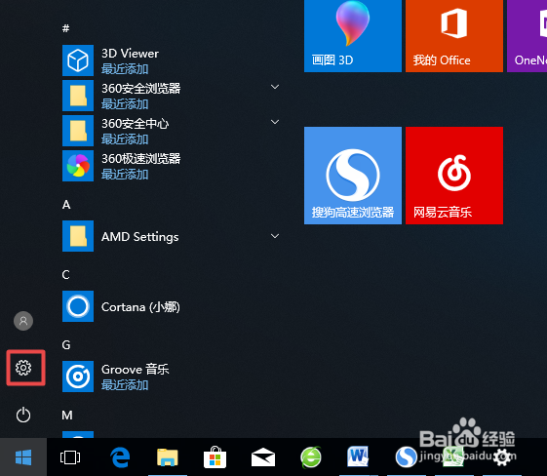
Task: Open the OneNote tile
Action: point(527,35)
